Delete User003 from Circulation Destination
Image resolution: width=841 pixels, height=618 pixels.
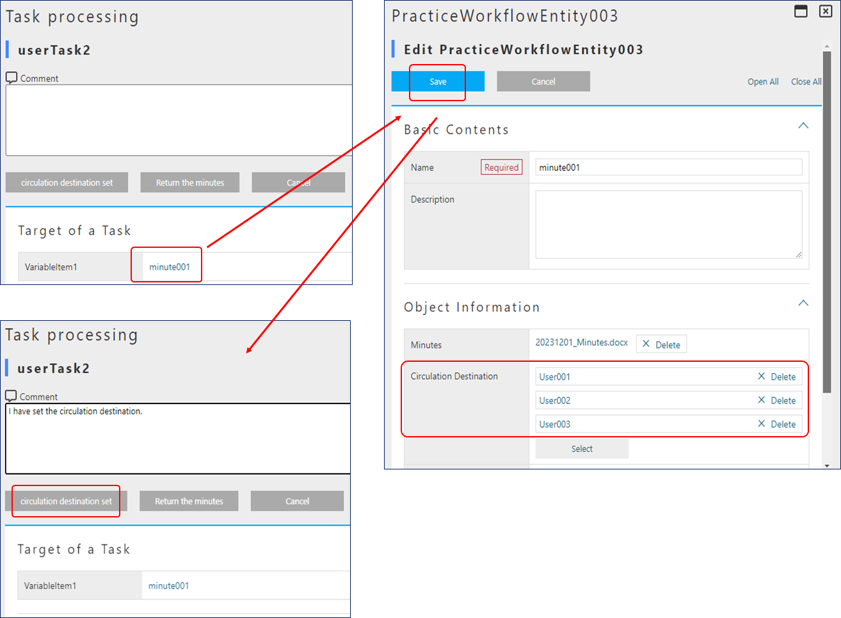[783, 424]
